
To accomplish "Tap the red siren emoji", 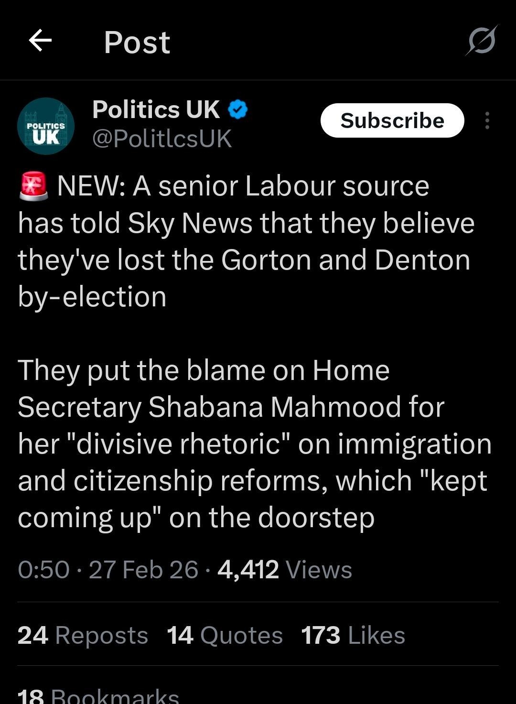I will (33, 186).
